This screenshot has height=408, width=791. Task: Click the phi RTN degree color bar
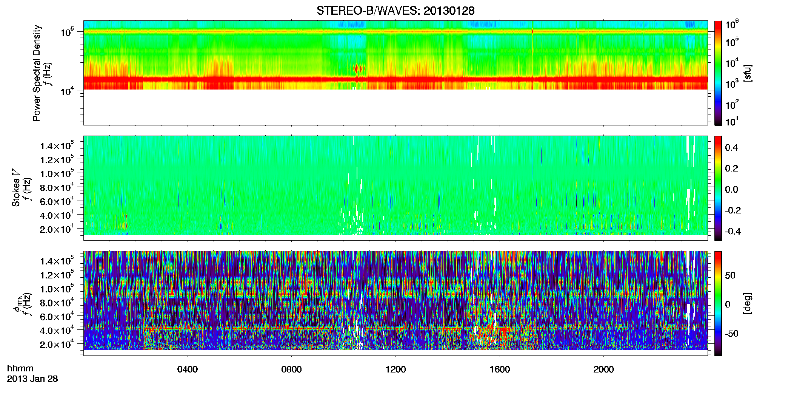[x=718, y=303]
